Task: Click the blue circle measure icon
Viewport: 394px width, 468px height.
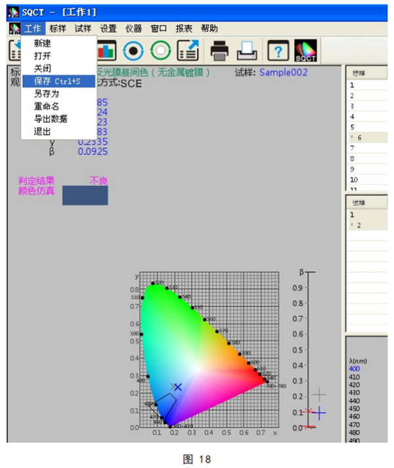Action: point(134,50)
